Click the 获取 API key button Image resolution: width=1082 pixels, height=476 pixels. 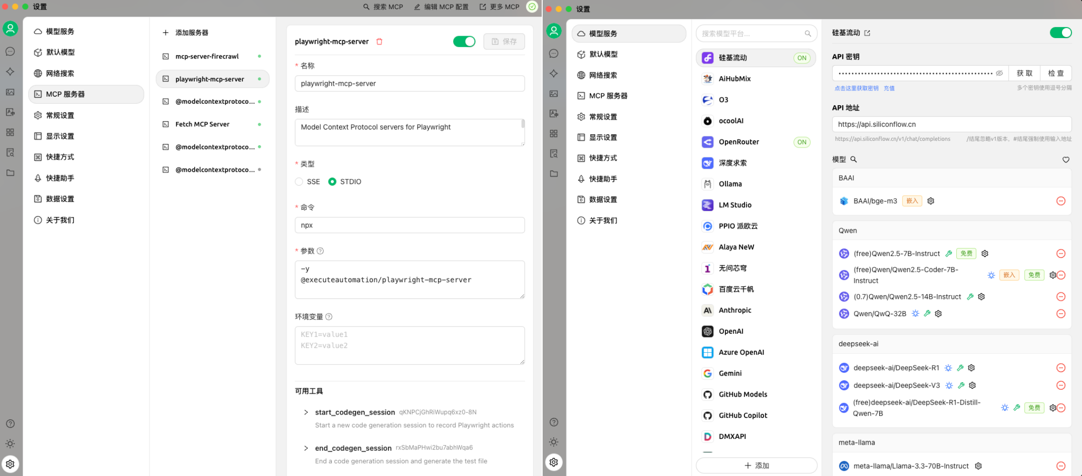click(1025, 73)
